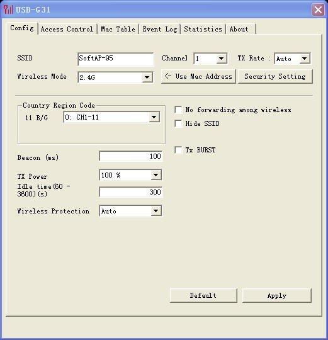This screenshot has width=328, height=340.
Task: Toggle the Tx BURST checkbox
Action: point(178,150)
